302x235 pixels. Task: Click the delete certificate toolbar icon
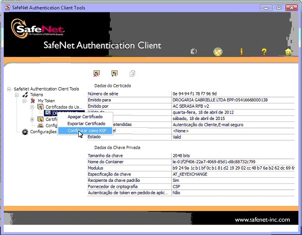click(97, 74)
